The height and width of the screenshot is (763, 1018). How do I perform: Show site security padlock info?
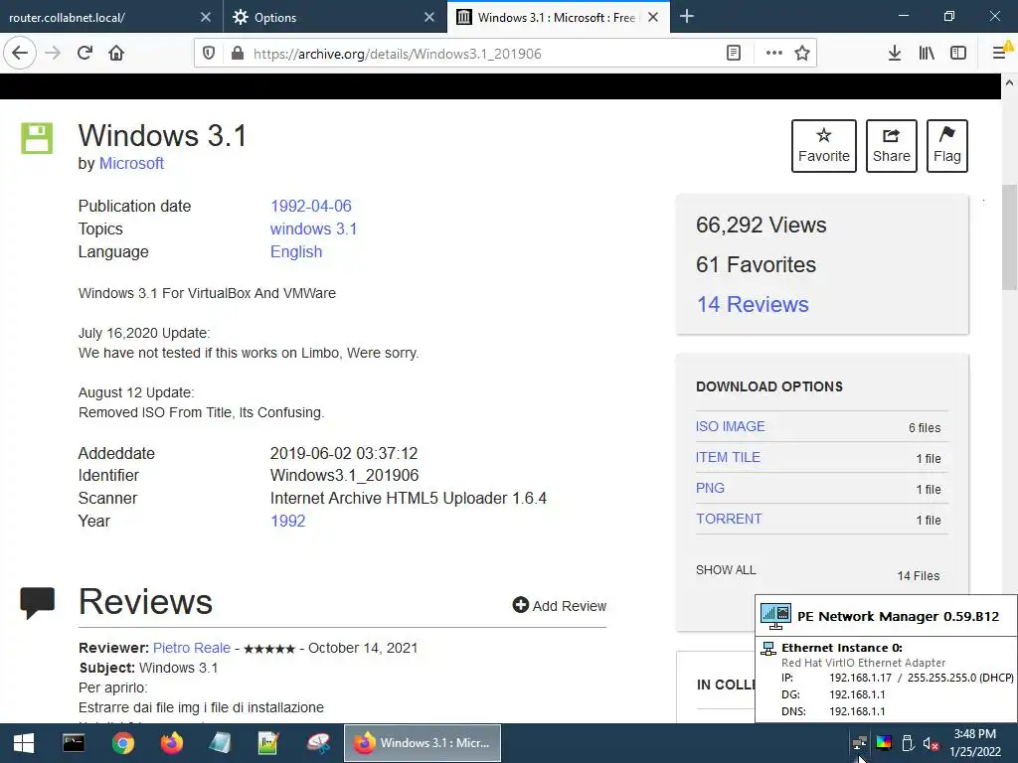pyautogui.click(x=238, y=54)
